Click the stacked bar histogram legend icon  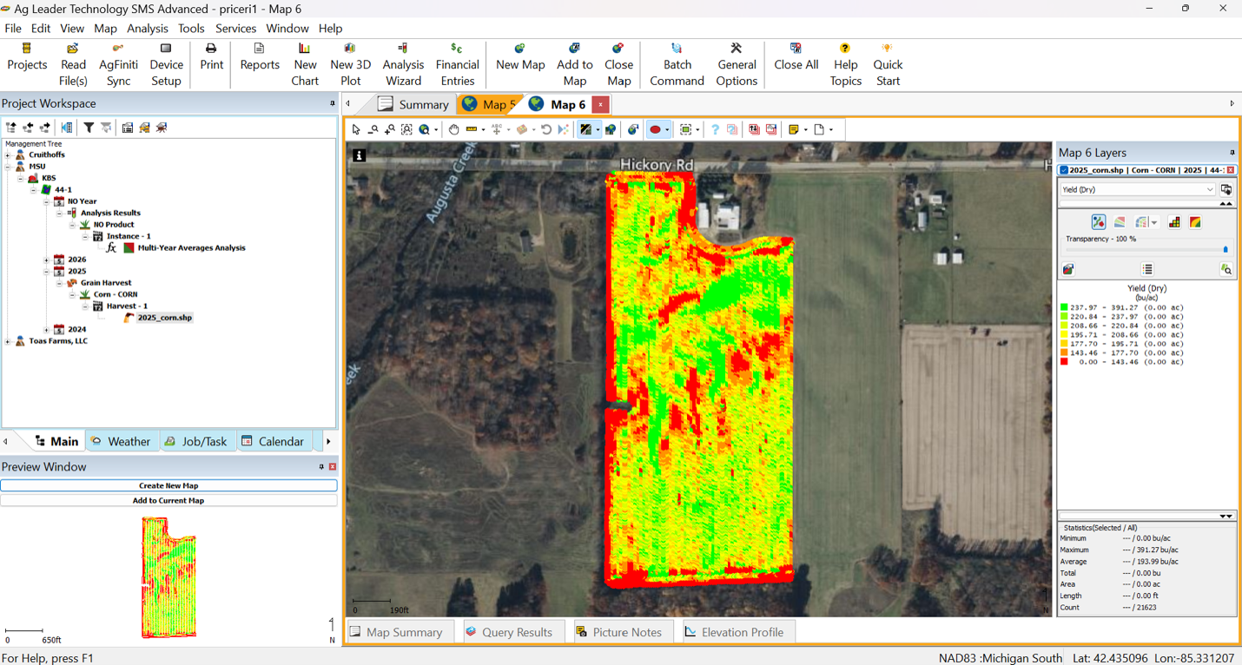point(1174,222)
